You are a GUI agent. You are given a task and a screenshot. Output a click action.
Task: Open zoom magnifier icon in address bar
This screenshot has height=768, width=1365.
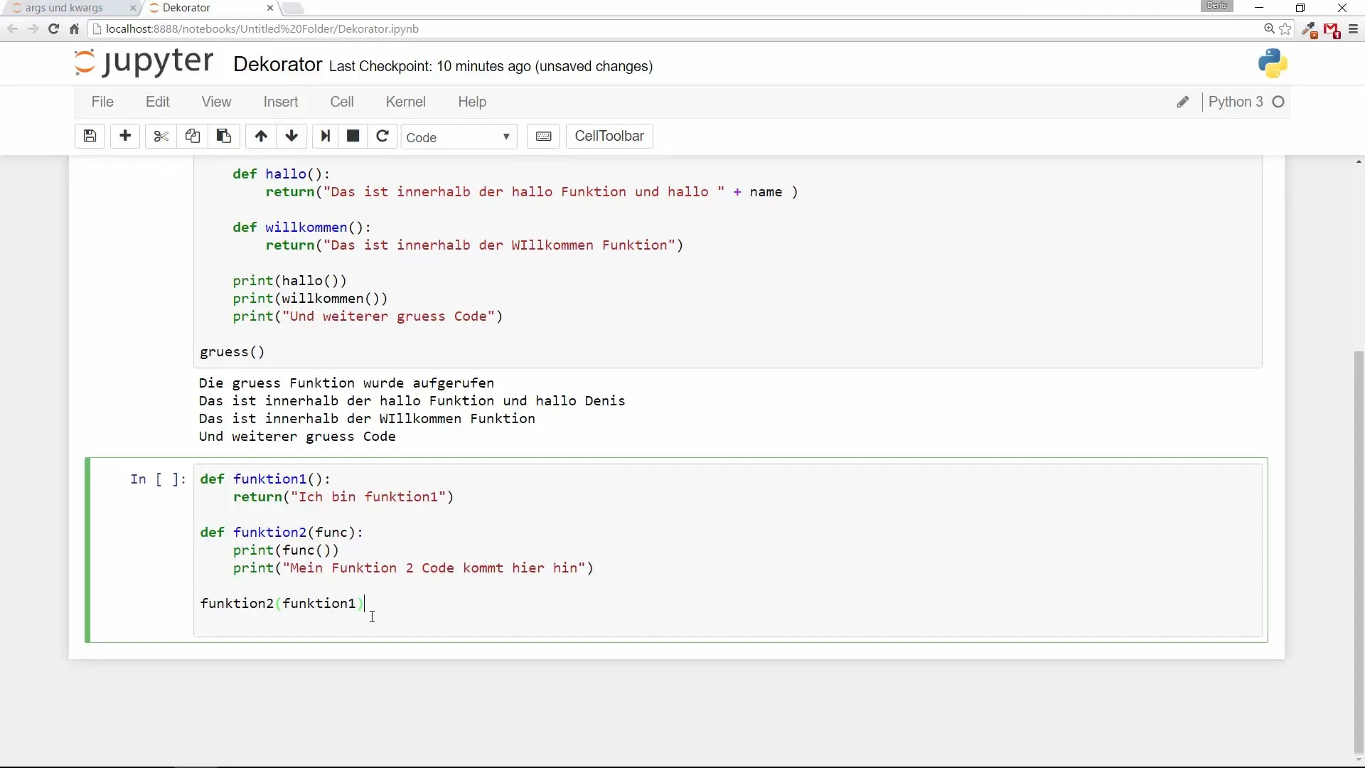click(1269, 29)
